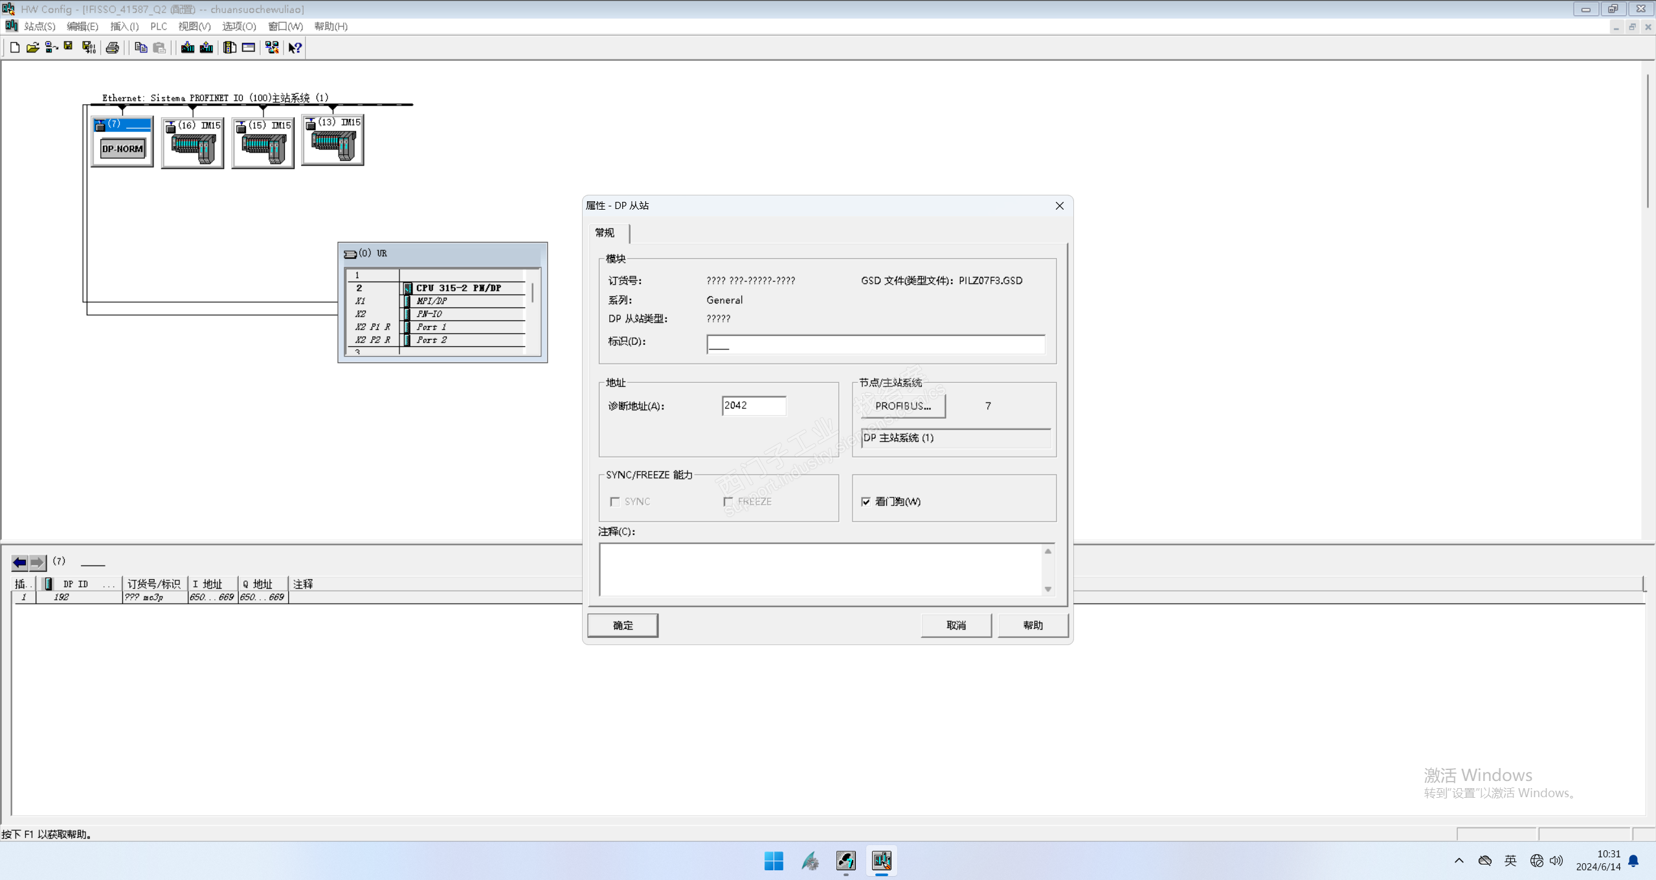Open the 站点(S) menu
Screen dimensions: 1656x880
[39, 27]
